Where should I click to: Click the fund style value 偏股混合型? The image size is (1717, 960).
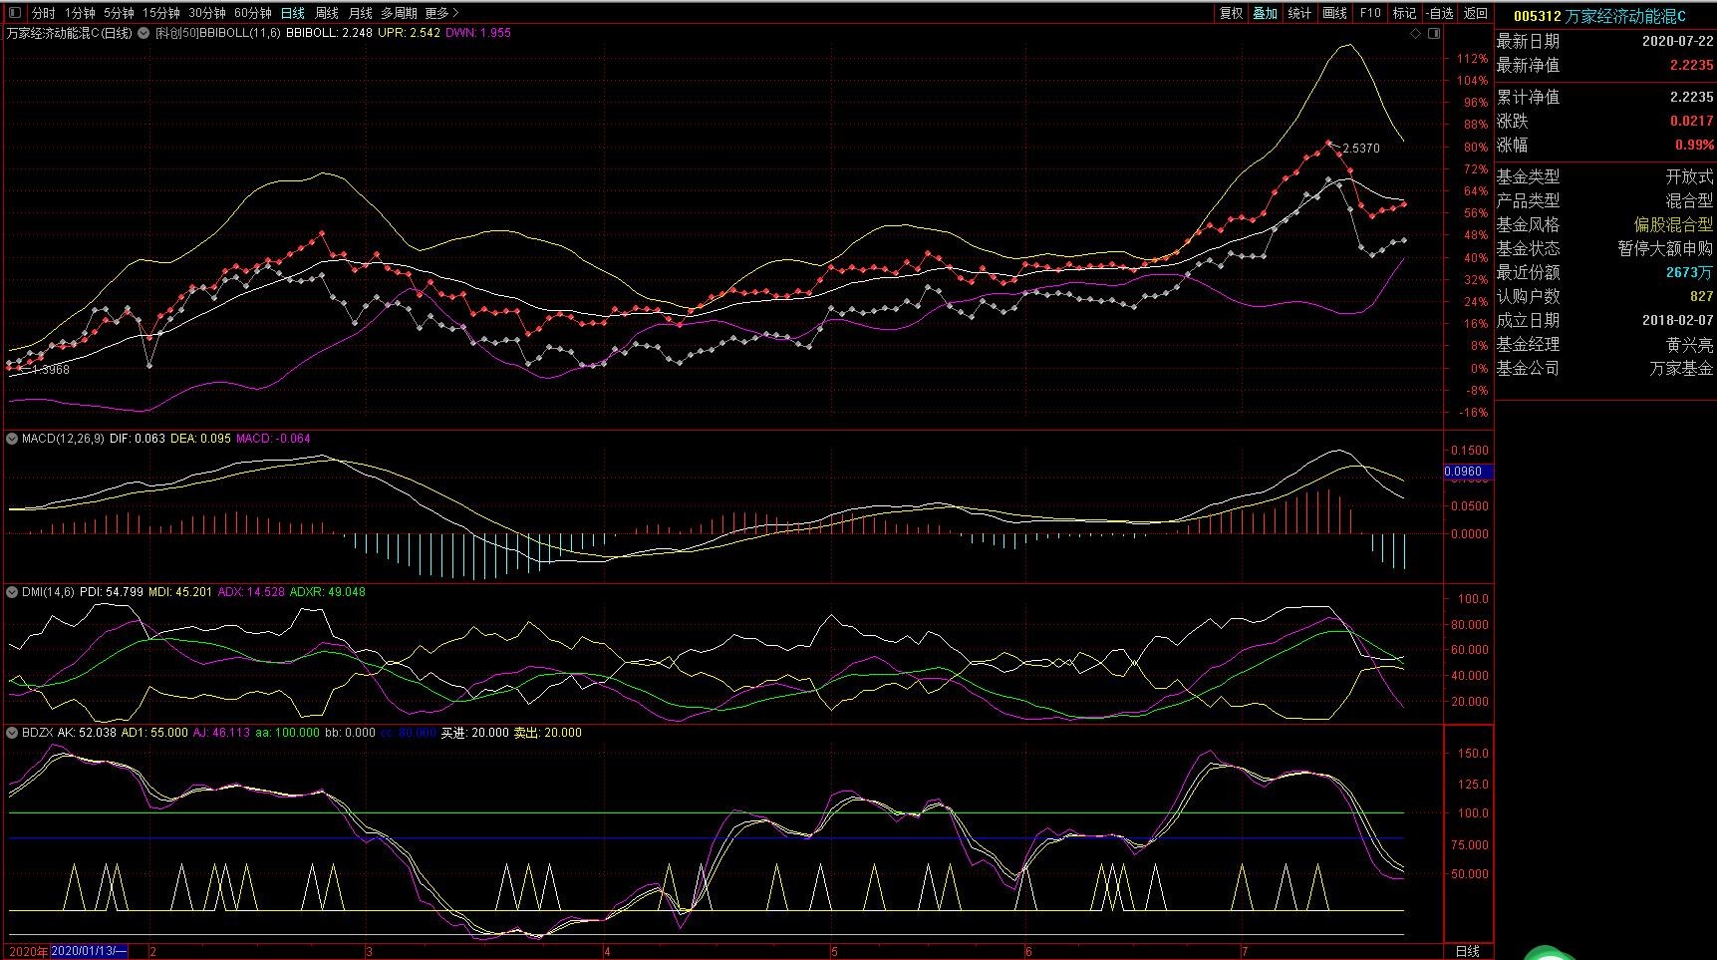point(1673,224)
